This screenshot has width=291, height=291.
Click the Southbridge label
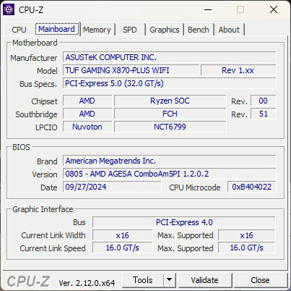click(x=36, y=114)
